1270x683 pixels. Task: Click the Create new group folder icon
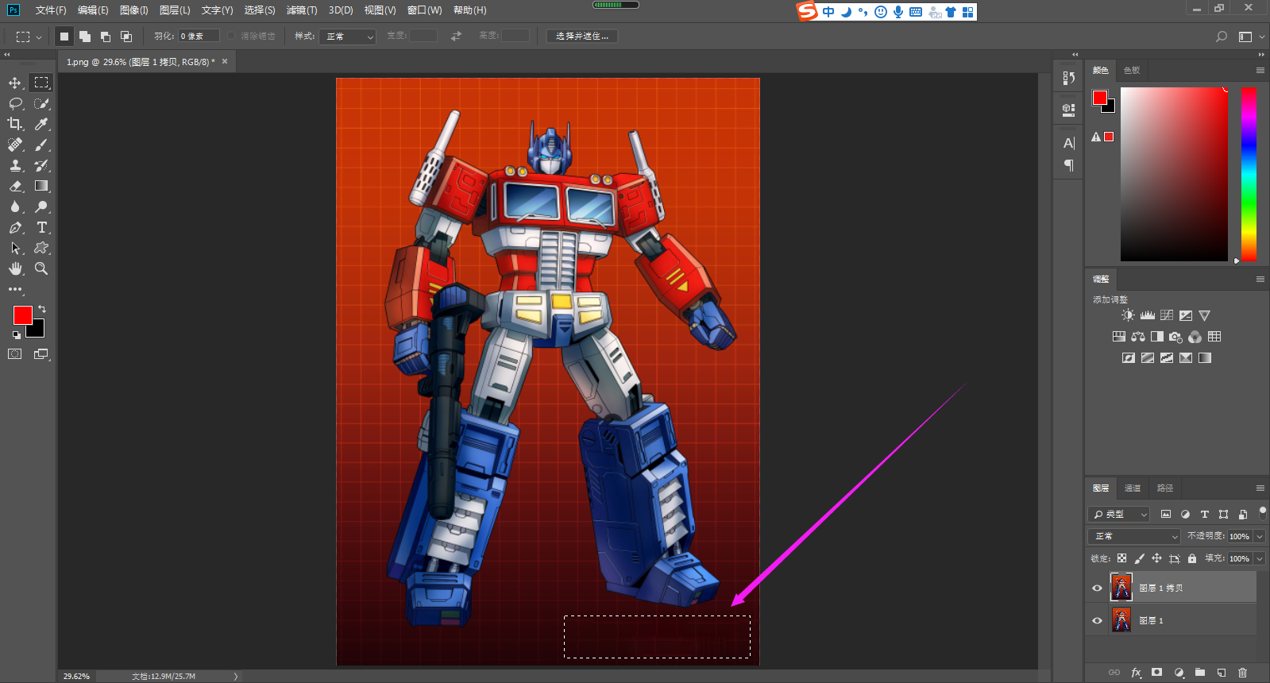[1200, 673]
